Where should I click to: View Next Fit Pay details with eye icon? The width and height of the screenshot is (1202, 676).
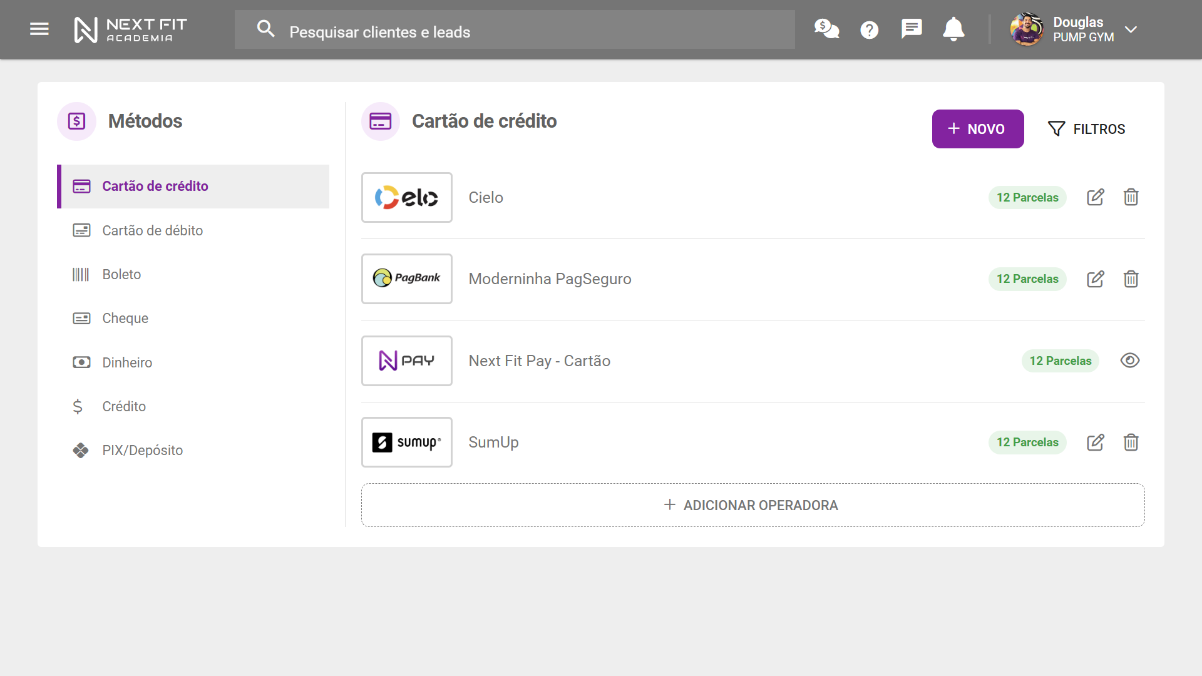(1129, 361)
